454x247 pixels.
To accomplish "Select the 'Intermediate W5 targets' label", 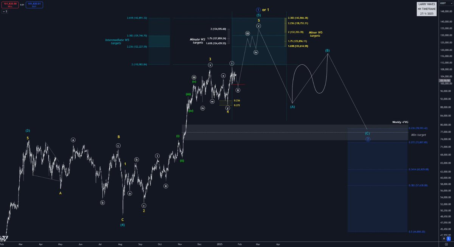I will click(117, 41).
